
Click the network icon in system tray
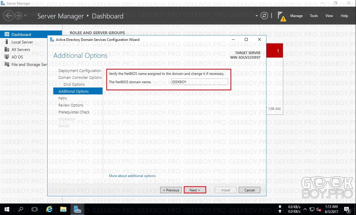(x=312, y=209)
